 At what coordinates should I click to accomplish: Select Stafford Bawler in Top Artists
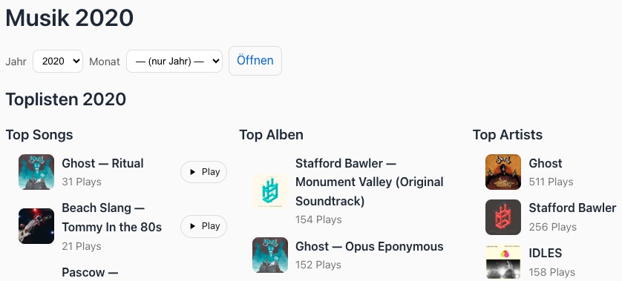(572, 208)
